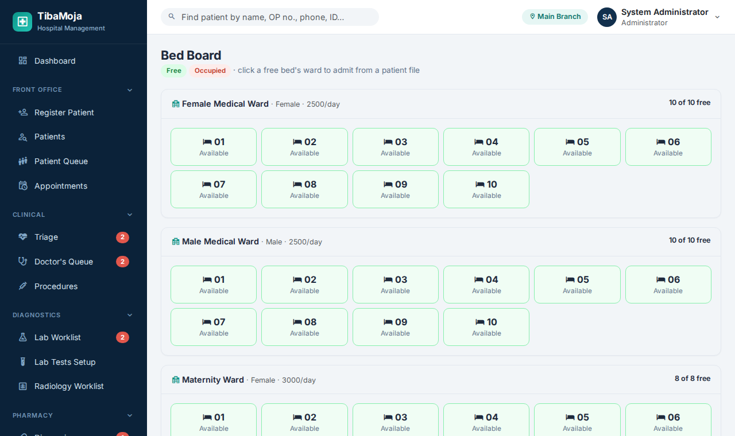The width and height of the screenshot is (735, 436).
Task: Click the Appointments calendar icon
Action: coord(23,186)
